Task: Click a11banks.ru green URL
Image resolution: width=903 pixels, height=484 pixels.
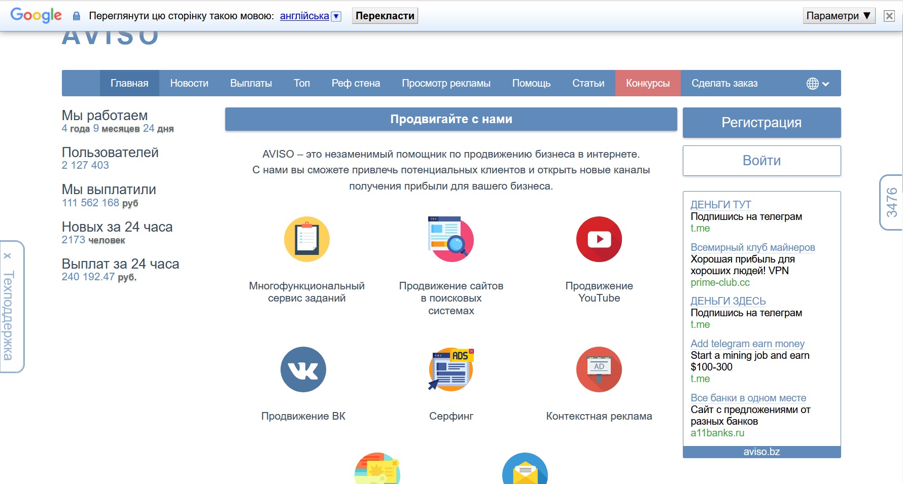Action: [717, 433]
